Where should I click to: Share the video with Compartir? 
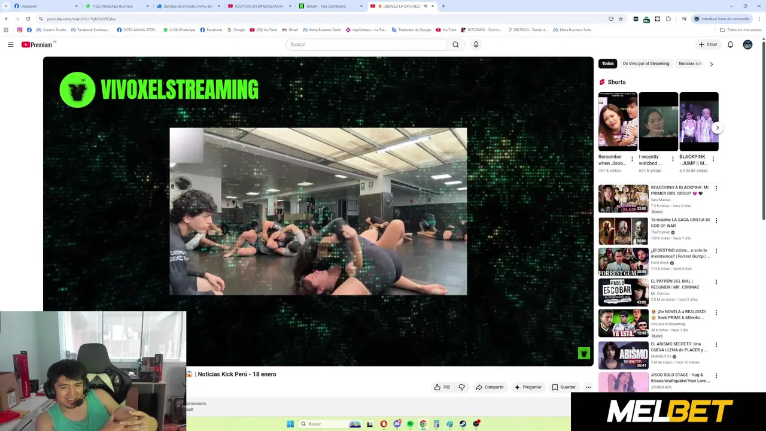pos(490,387)
